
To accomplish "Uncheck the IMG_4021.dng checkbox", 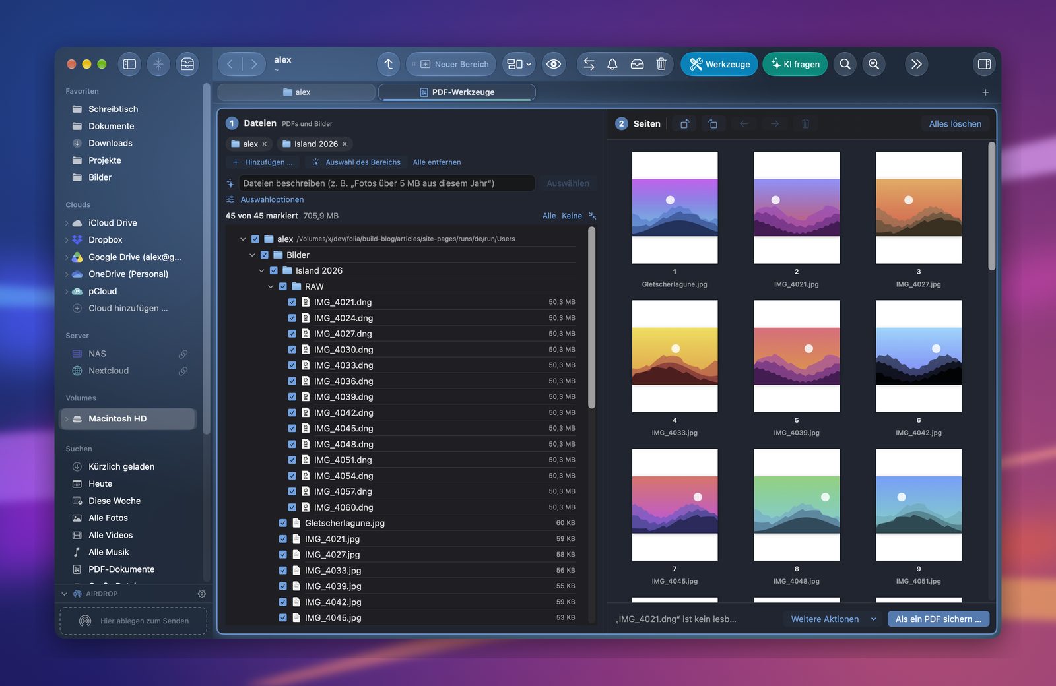I will click(x=292, y=302).
